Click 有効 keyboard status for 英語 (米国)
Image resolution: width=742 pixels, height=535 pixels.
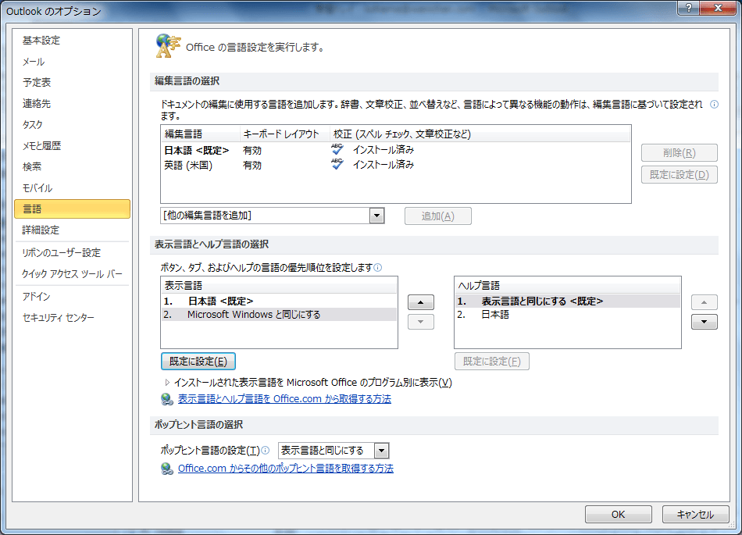pyautogui.click(x=252, y=166)
